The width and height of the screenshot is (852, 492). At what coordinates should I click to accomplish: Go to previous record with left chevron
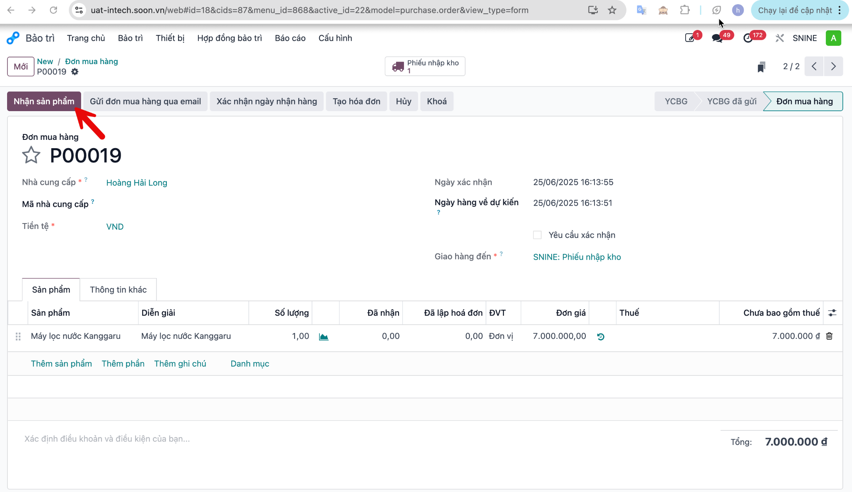tap(814, 66)
